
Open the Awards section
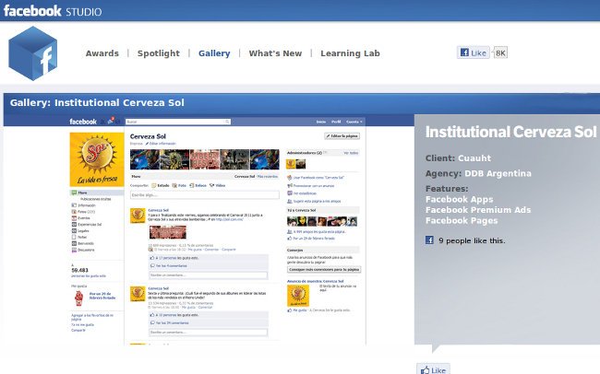102,53
